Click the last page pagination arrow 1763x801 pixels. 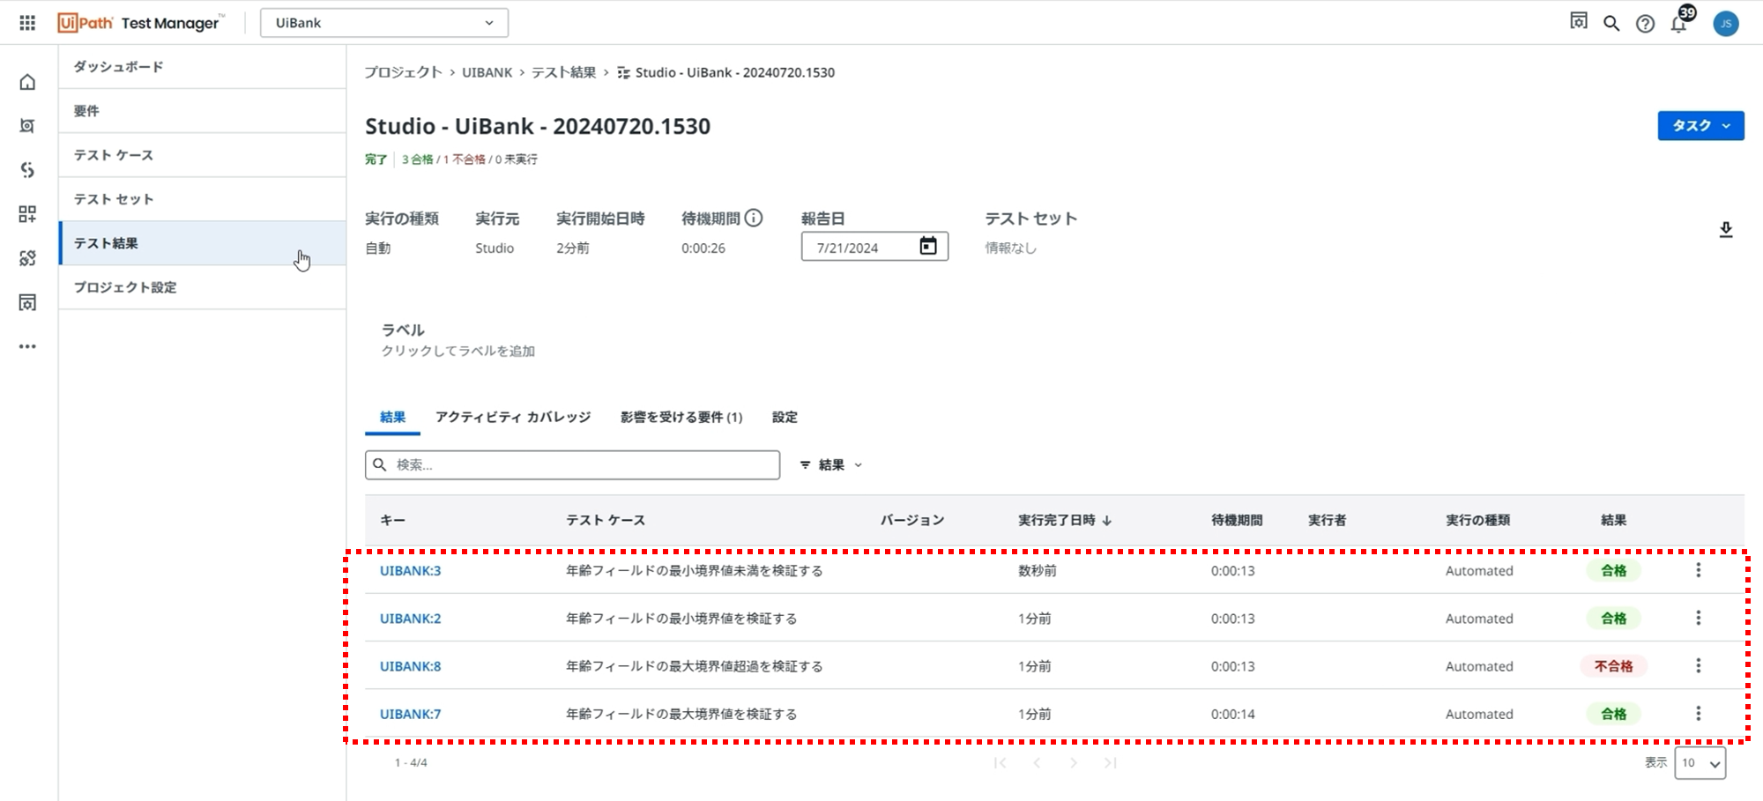(x=1111, y=763)
